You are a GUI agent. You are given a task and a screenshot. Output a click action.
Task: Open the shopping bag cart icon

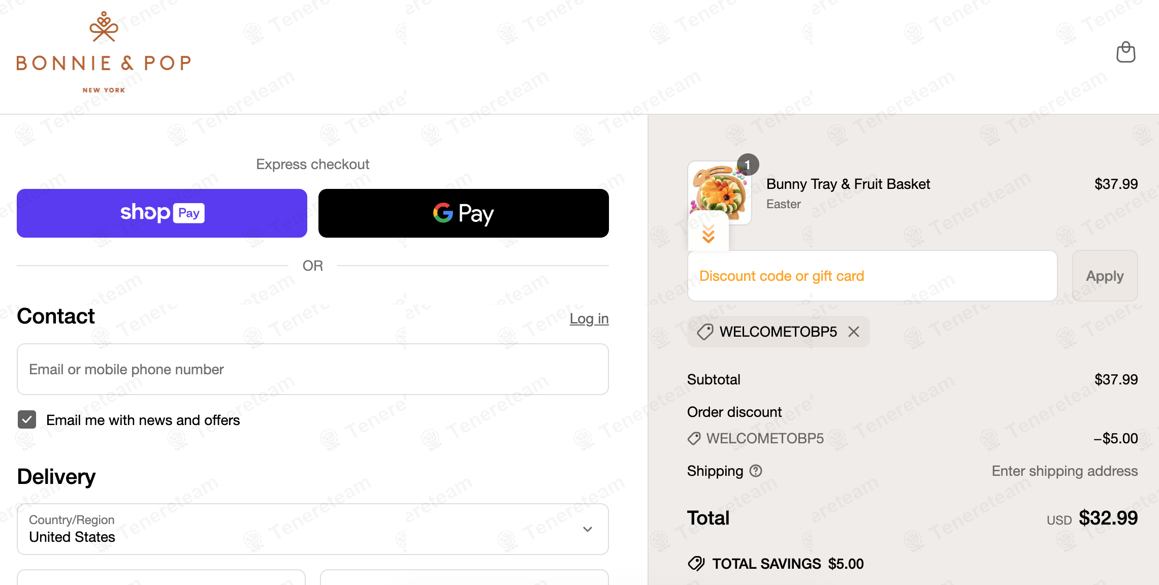[1125, 52]
